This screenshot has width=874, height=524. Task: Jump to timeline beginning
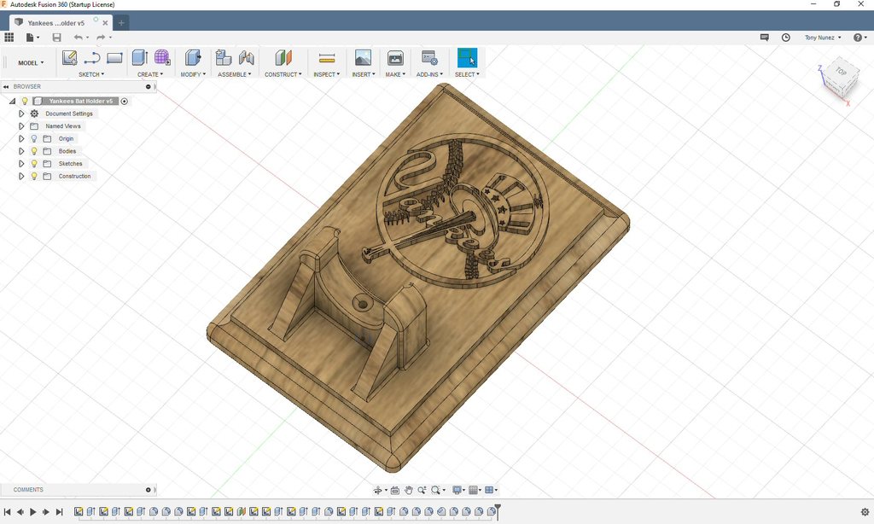(7, 512)
